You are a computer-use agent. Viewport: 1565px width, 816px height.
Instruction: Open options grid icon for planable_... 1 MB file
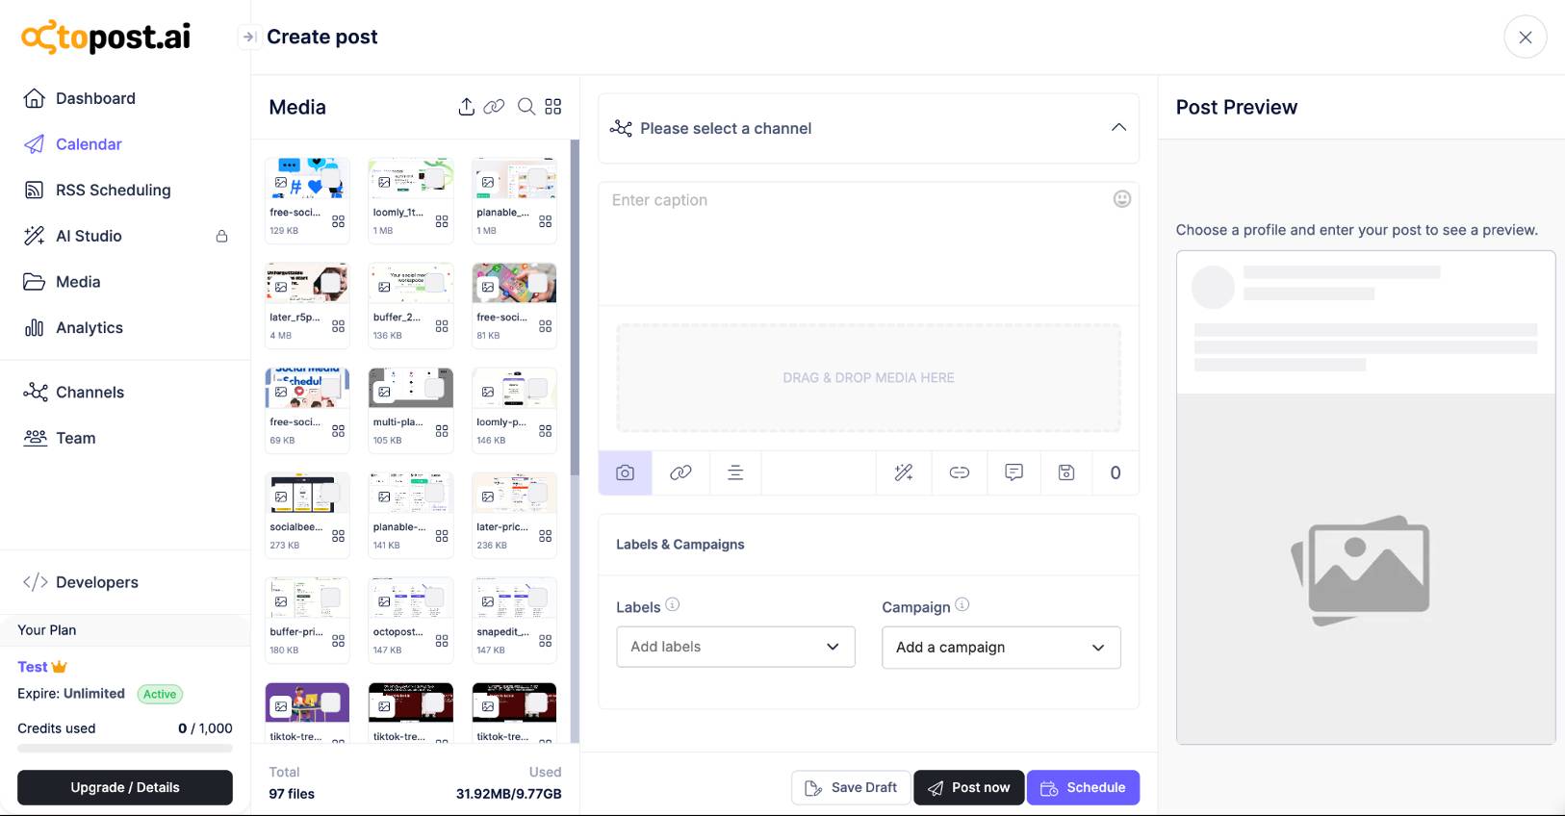coord(546,221)
